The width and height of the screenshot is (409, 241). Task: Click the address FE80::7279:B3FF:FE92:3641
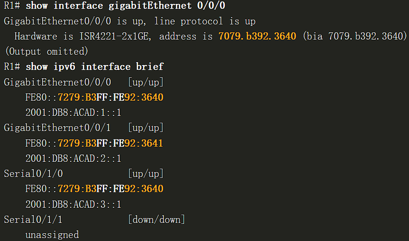pyautogui.click(x=94, y=143)
